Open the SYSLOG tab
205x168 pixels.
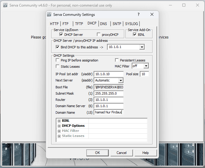click(x=131, y=24)
